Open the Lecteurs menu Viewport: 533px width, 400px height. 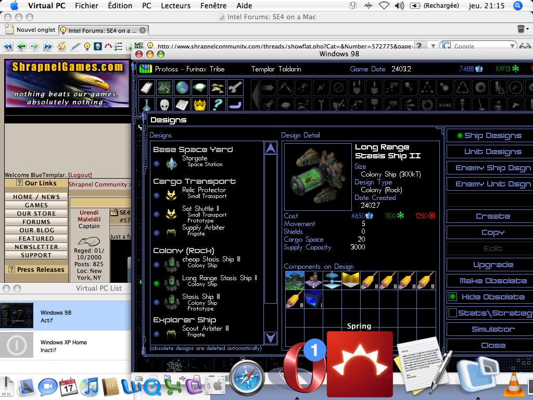point(175,6)
